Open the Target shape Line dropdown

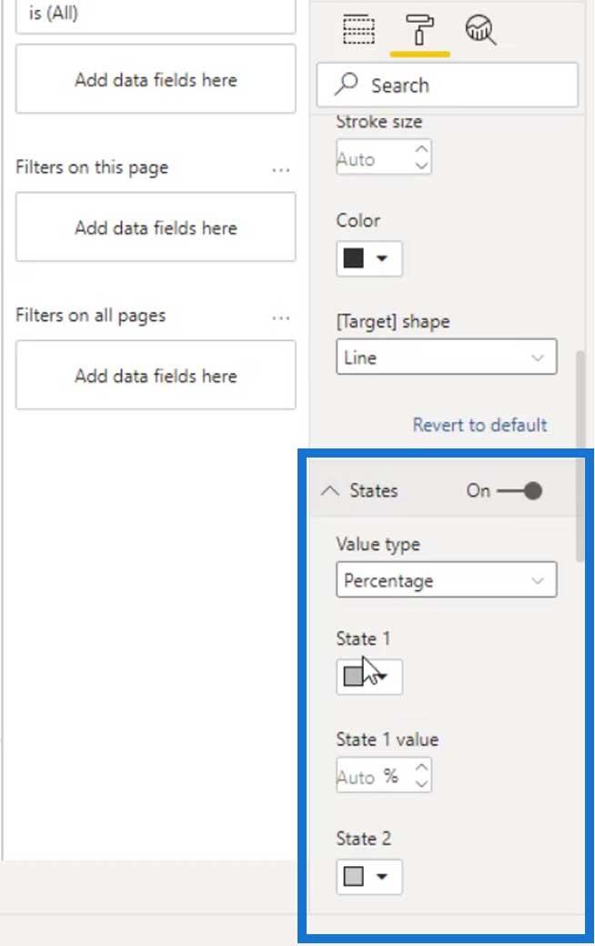point(447,357)
